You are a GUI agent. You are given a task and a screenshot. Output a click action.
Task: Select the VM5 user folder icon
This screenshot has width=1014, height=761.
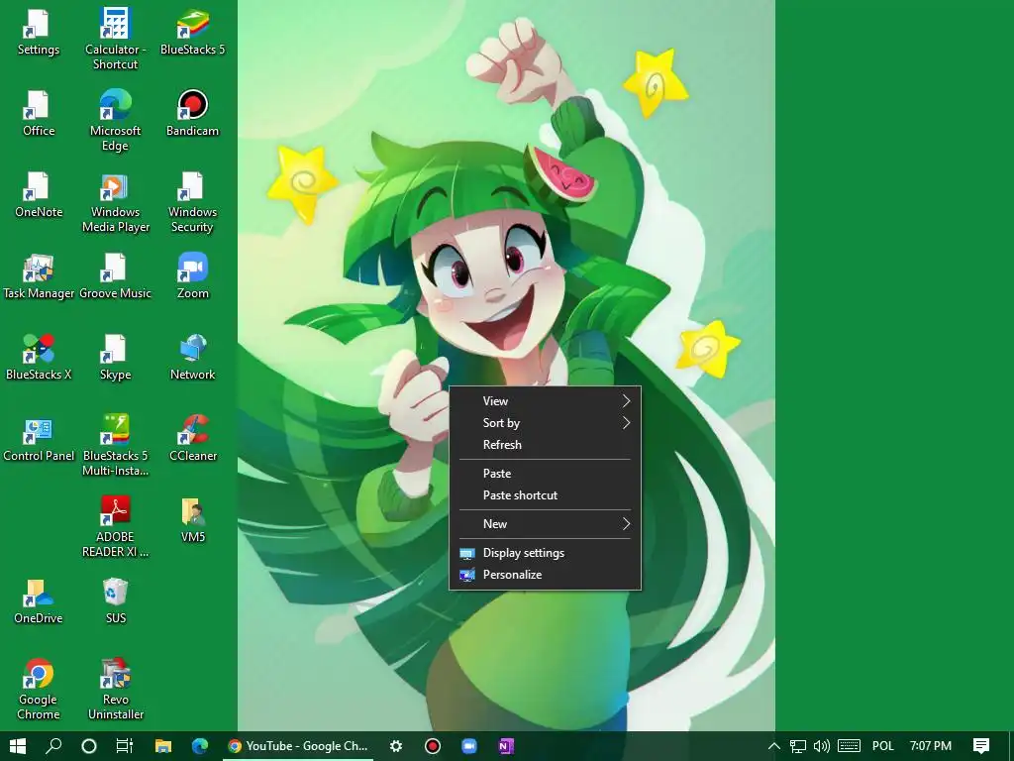click(x=193, y=519)
